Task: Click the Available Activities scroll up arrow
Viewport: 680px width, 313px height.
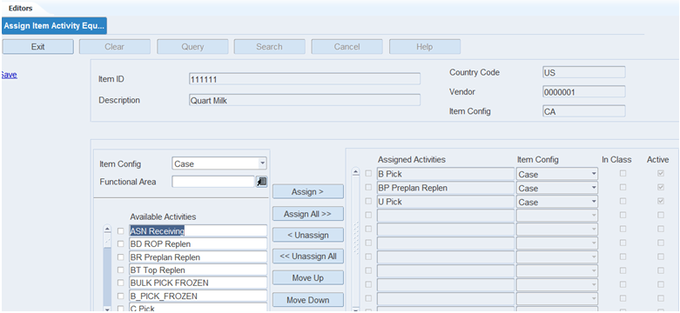Action: tap(107, 230)
